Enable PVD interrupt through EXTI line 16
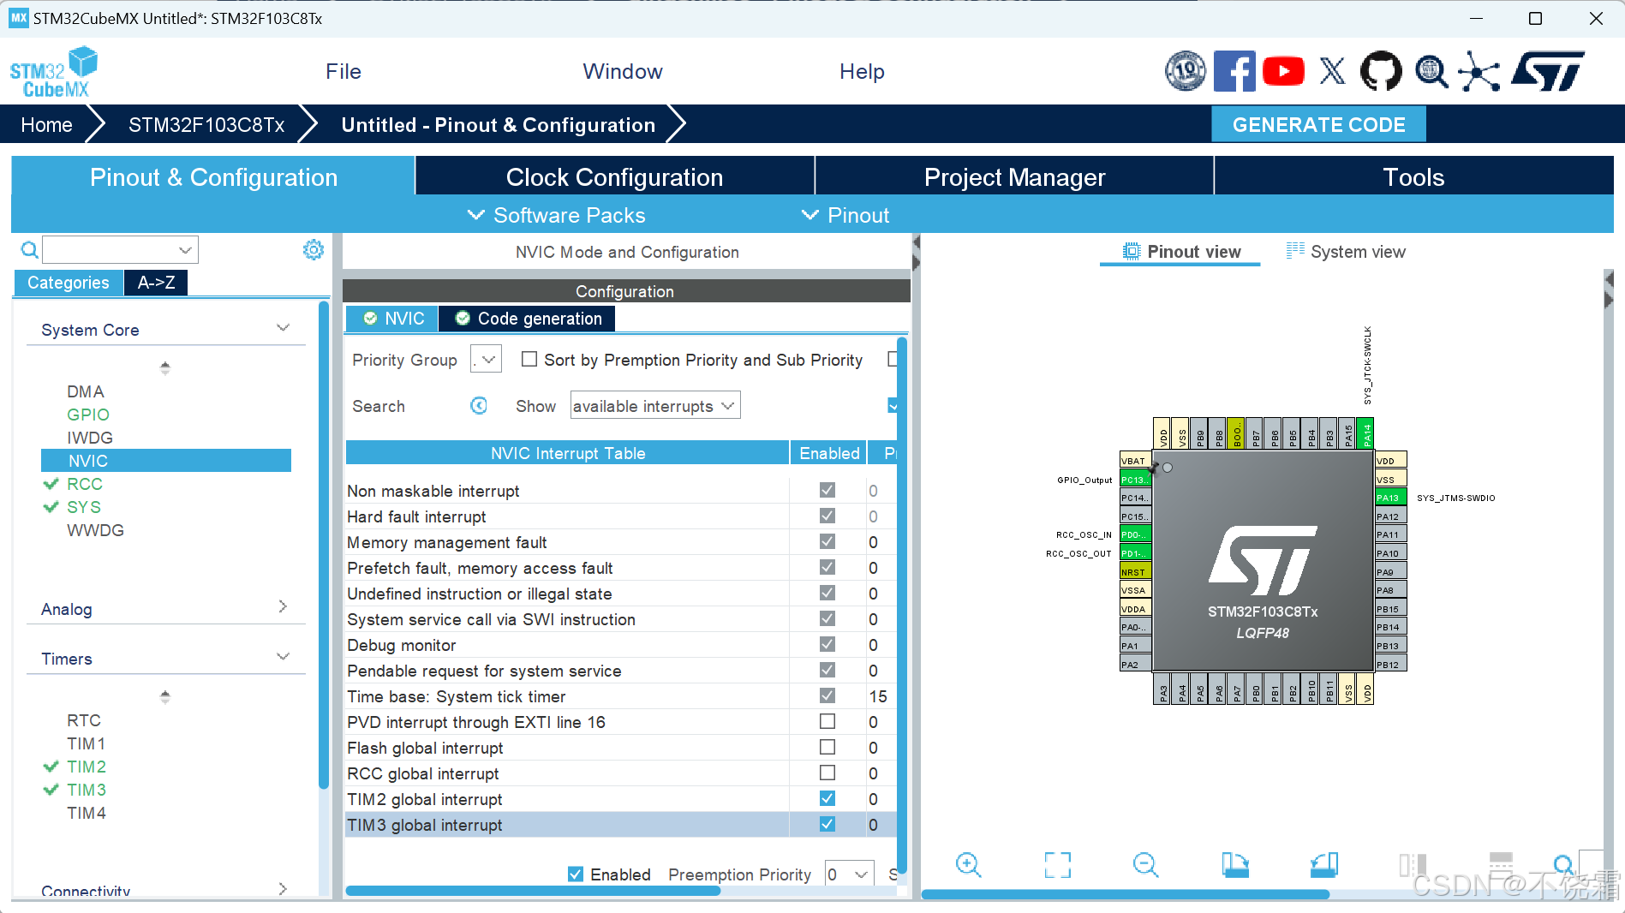The image size is (1625, 913). [827, 721]
